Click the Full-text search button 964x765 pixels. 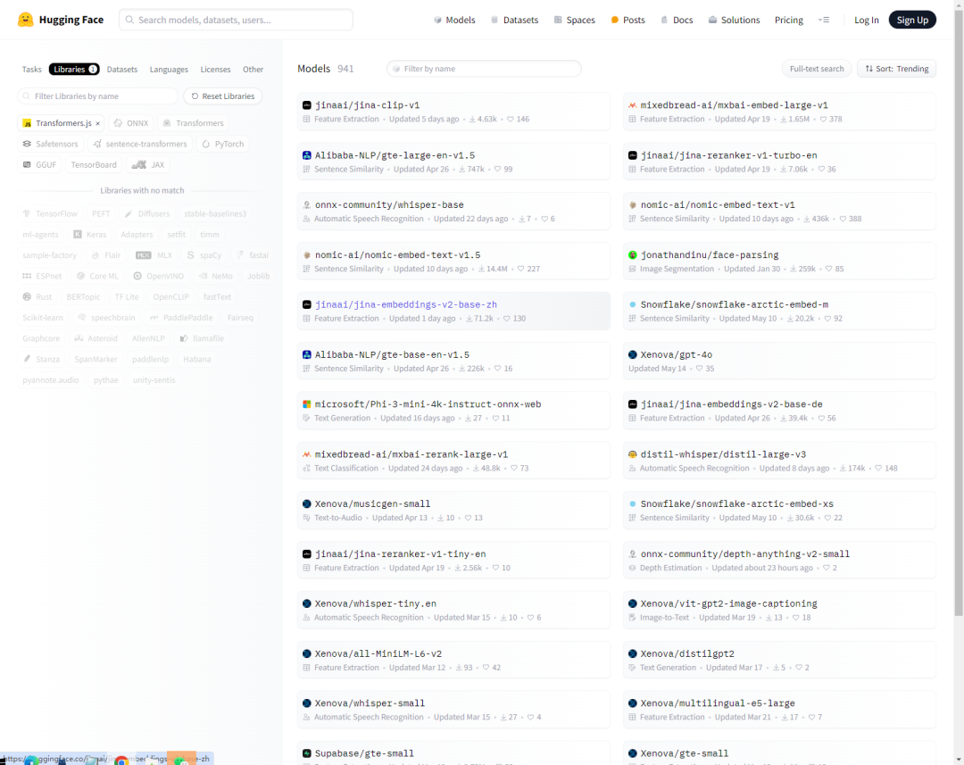tap(817, 69)
